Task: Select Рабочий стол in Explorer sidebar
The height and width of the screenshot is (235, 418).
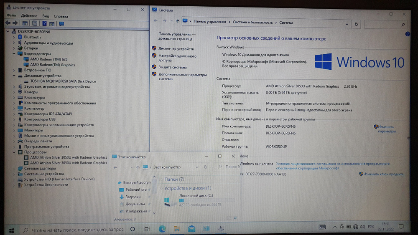Action: tap(136, 190)
